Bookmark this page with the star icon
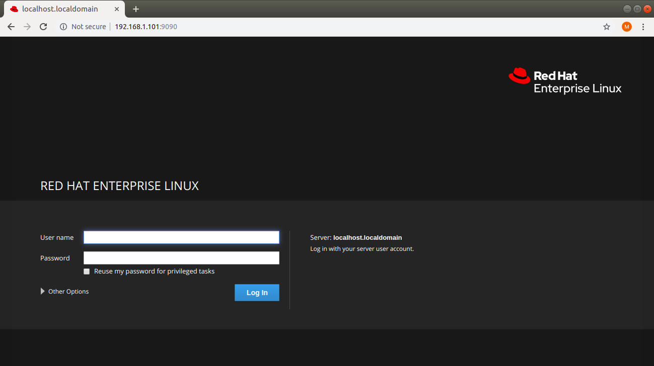Viewport: 654px width, 366px height. coord(607,27)
